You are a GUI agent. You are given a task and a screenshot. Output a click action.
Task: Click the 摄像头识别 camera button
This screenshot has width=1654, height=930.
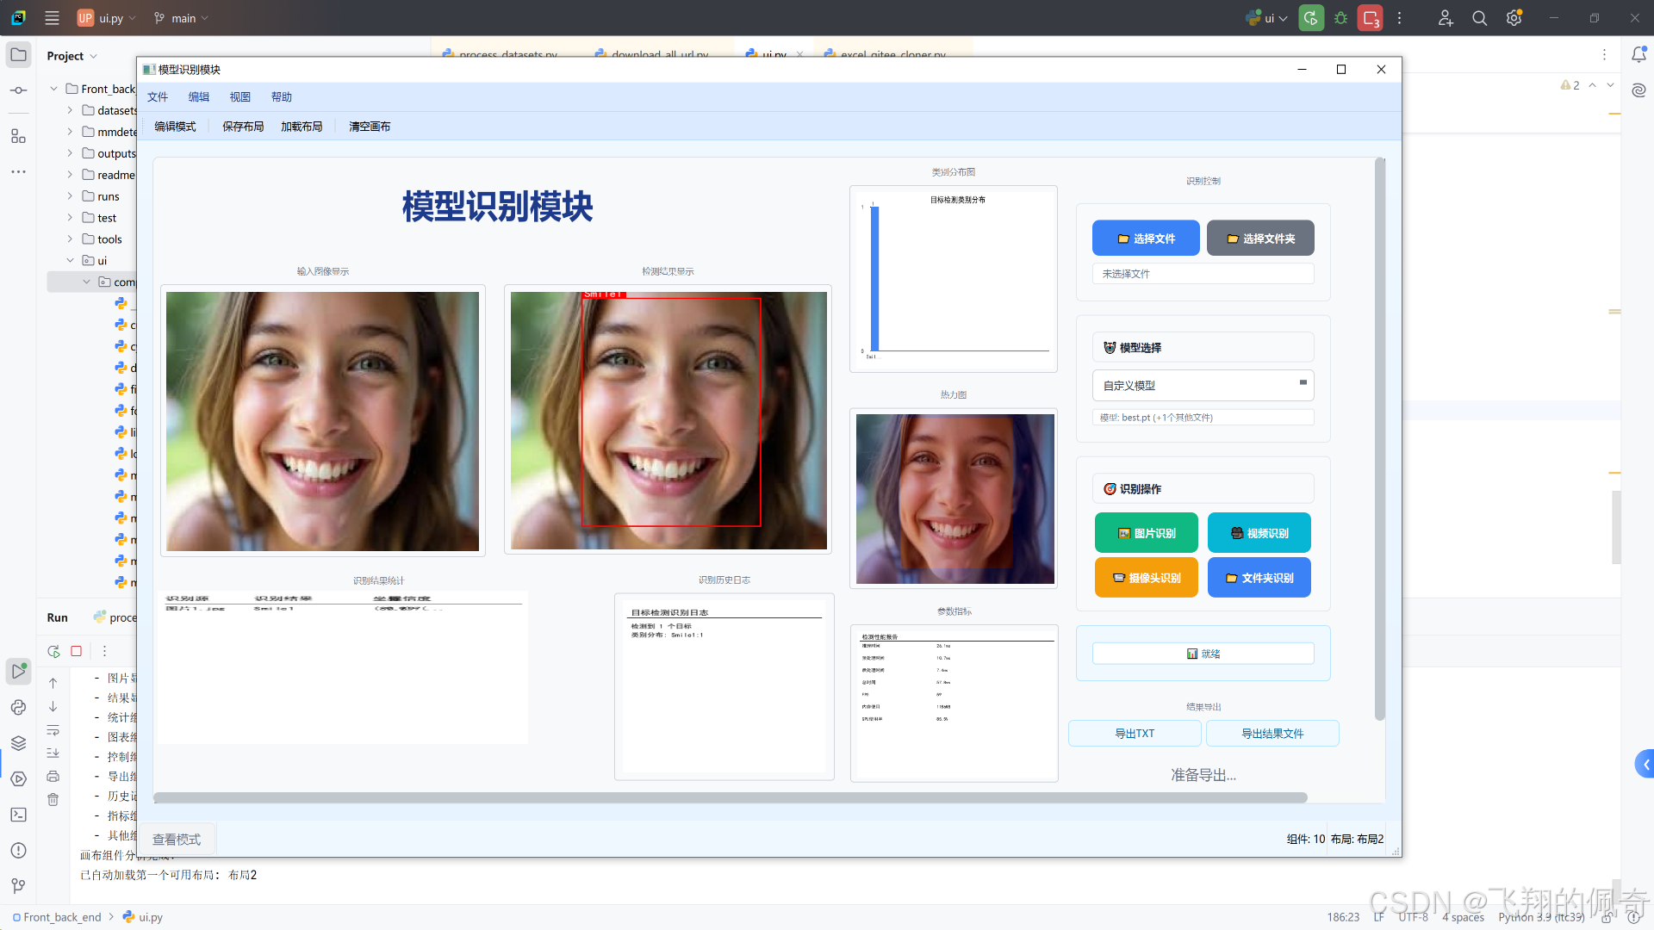tap(1147, 578)
